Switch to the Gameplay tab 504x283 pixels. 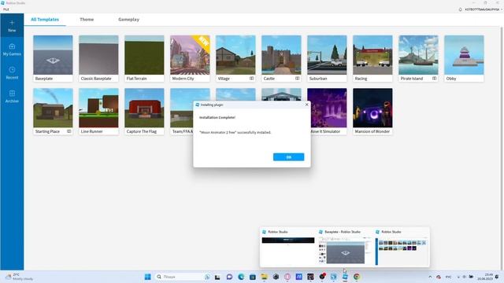pyautogui.click(x=128, y=20)
